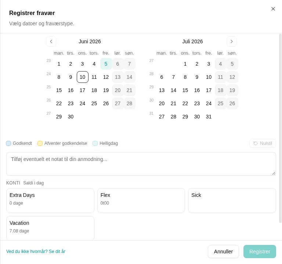This screenshot has height=264, width=282.
Task: Close the Registrer fravær dialog
Action: pyautogui.click(x=273, y=9)
